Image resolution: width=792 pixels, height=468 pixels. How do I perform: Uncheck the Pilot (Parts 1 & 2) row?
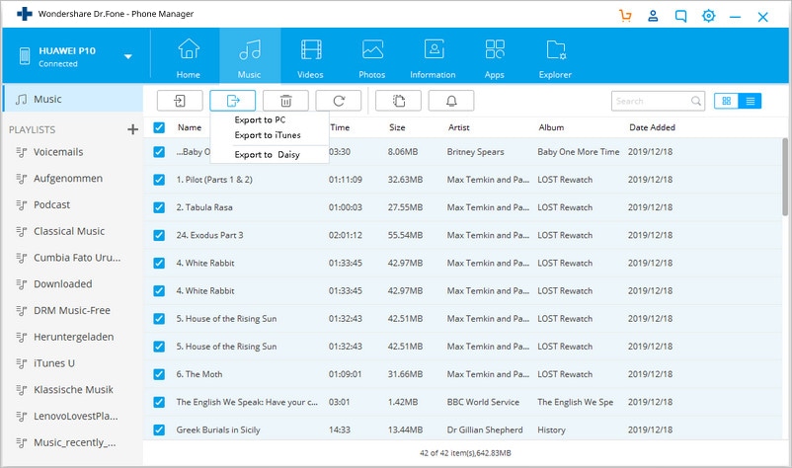point(159,180)
